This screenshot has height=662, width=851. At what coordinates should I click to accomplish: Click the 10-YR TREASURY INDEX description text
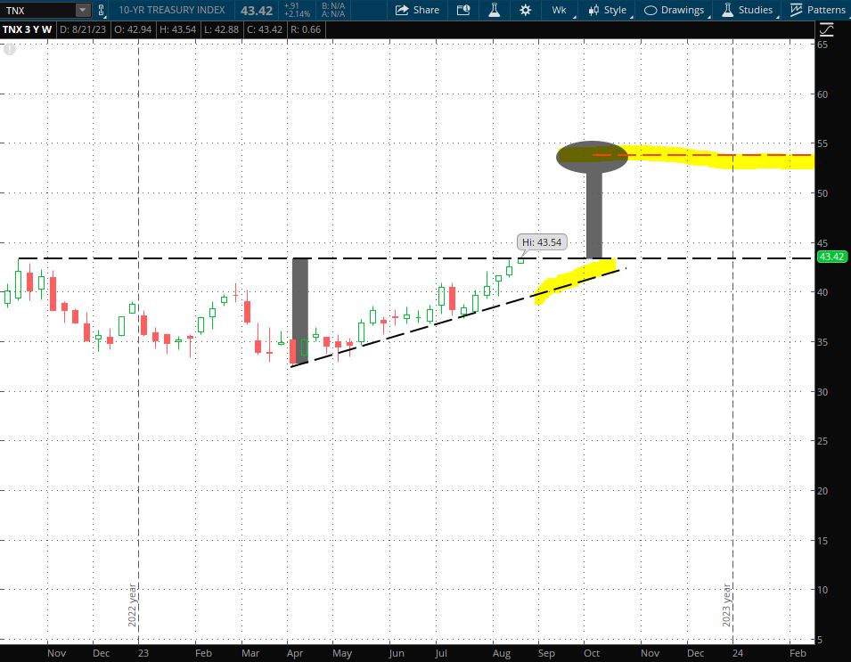[x=171, y=10]
